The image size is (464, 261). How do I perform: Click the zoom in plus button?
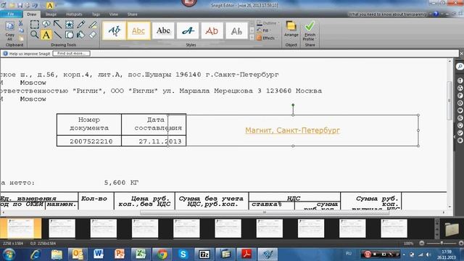pos(461,243)
